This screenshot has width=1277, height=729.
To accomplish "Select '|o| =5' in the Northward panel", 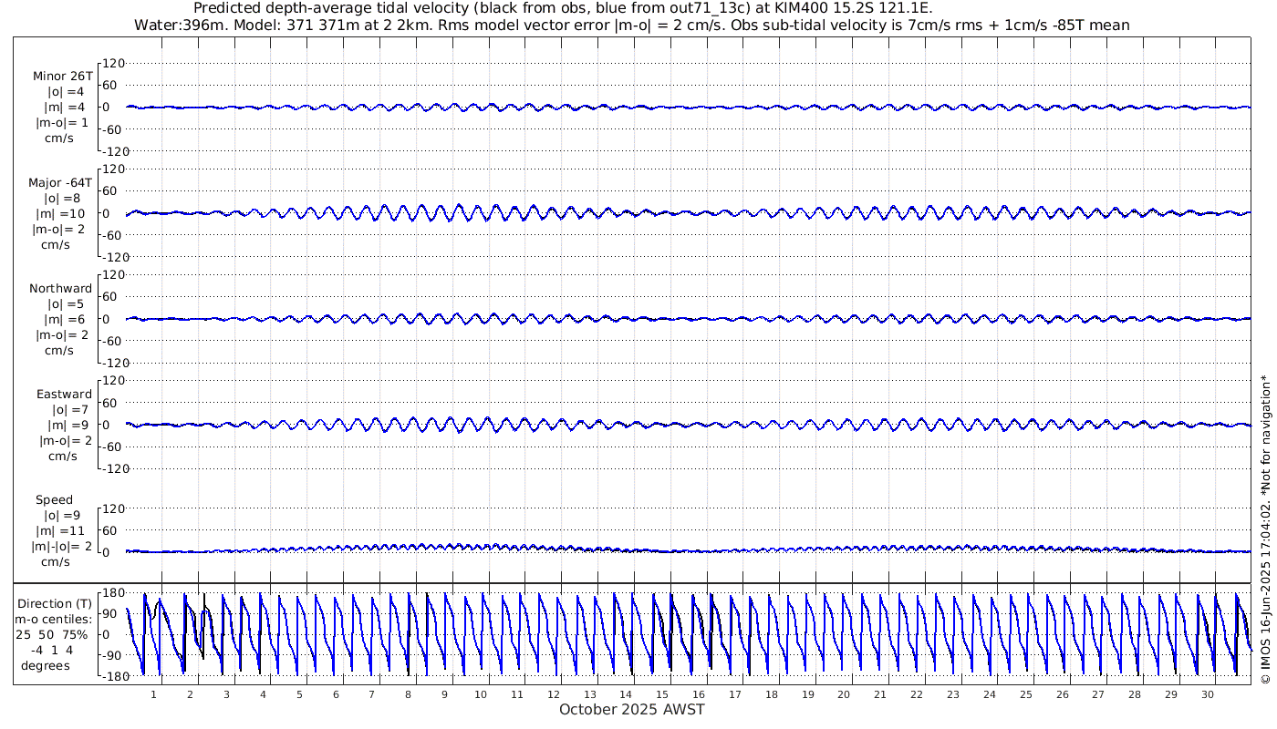I will (x=66, y=304).
